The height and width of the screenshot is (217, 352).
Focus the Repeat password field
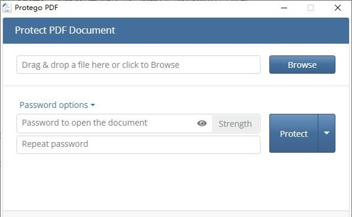[139, 144]
